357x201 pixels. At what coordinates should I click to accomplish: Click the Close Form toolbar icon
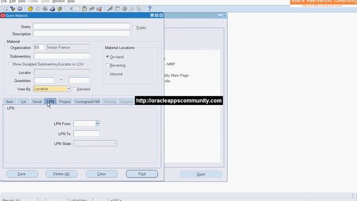click(x=60, y=9)
